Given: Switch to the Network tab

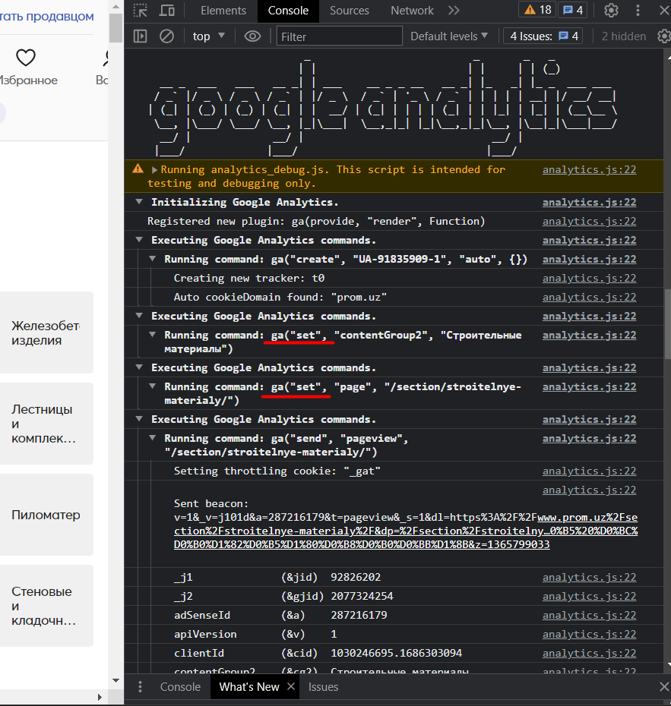Looking at the screenshot, I should click(x=412, y=11).
